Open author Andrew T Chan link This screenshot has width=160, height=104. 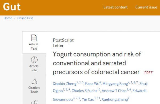point(114,91)
